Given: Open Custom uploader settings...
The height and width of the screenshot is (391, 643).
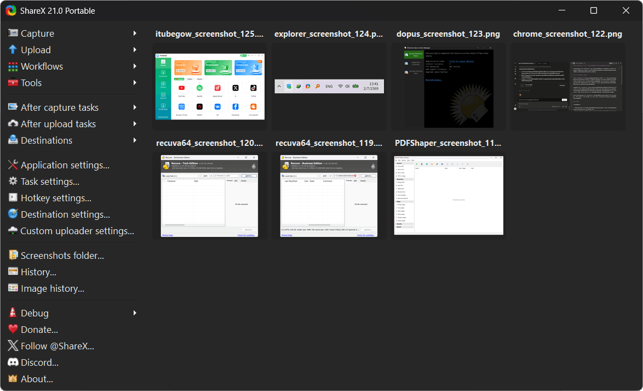Looking at the screenshot, I should click(x=77, y=231).
